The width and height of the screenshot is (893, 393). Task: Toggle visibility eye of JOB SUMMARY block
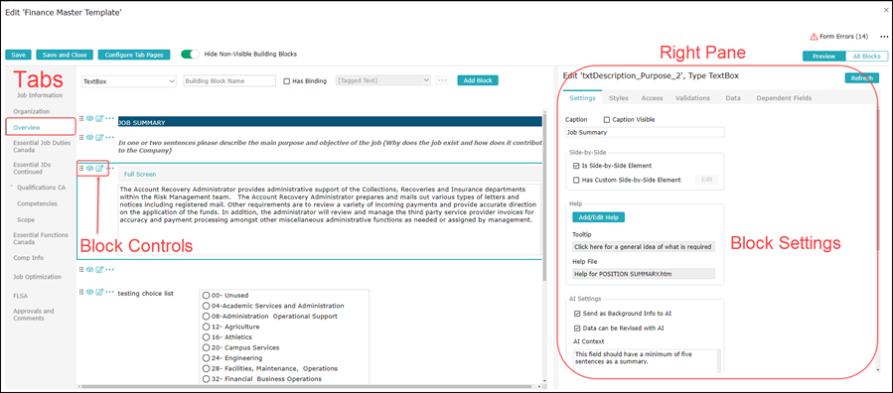90,118
